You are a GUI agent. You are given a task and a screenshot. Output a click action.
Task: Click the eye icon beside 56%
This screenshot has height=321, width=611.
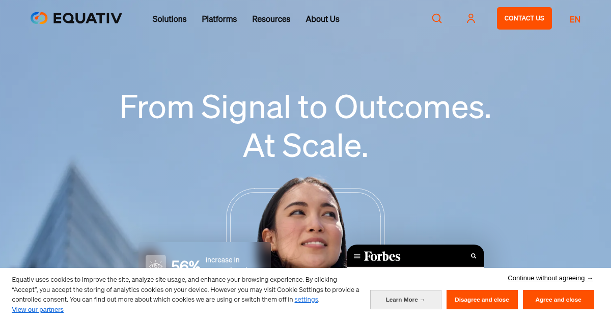click(156, 264)
